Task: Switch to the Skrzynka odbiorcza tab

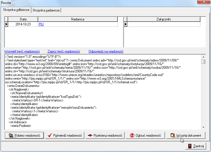Action: pyautogui.click(x=16, y=10)
